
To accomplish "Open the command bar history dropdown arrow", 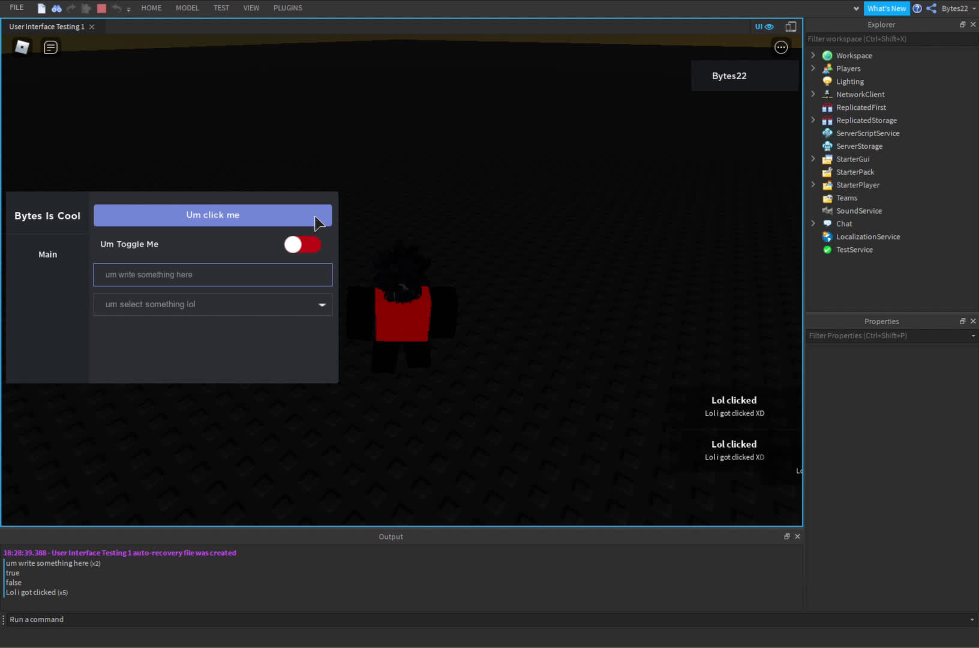I will pos(972,620).
